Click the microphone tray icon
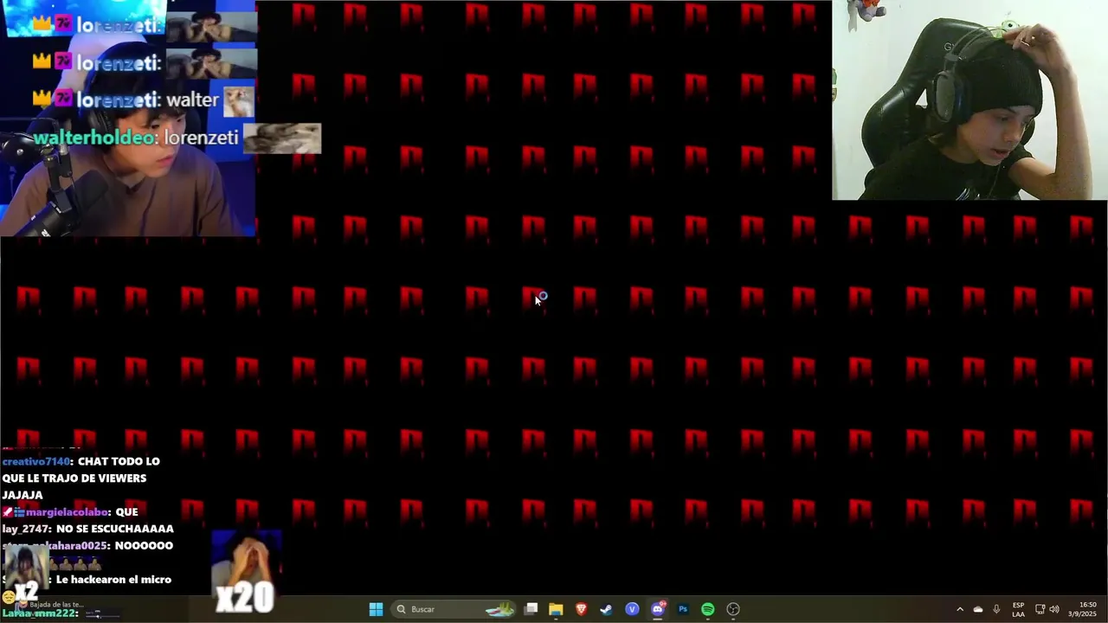1108x623 pixels. (x=996, y=609)
